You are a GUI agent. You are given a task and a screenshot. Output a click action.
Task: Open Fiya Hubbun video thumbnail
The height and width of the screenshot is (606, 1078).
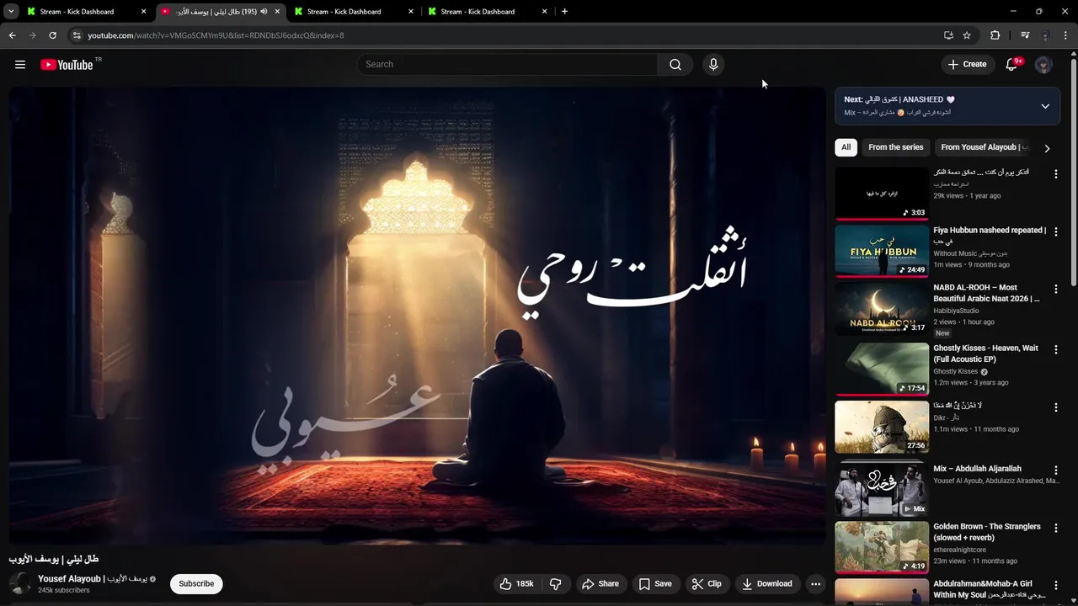tap(882, 250)
